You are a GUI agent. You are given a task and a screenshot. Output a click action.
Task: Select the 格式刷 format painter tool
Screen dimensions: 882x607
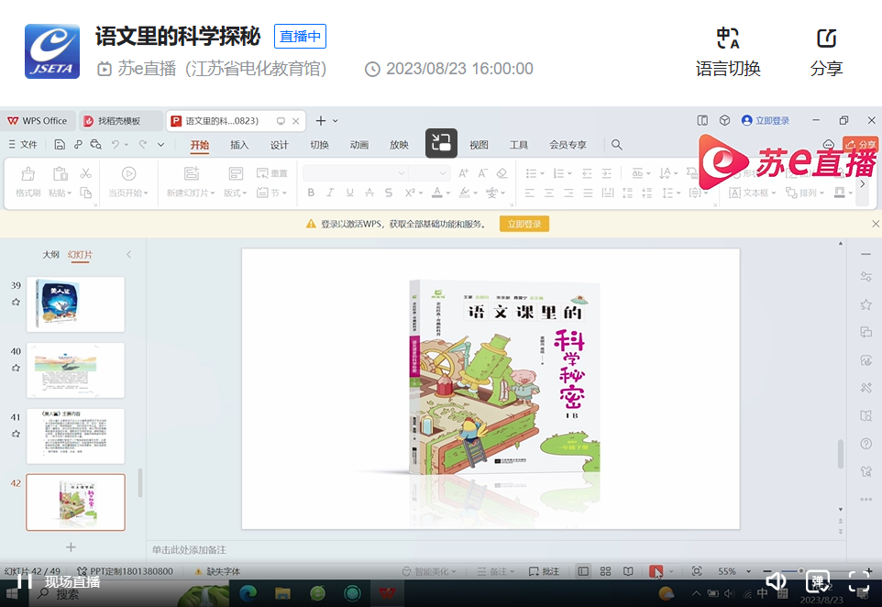[28, 182]
